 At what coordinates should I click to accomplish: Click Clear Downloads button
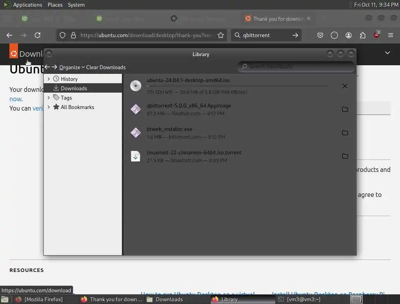[106, 67]
